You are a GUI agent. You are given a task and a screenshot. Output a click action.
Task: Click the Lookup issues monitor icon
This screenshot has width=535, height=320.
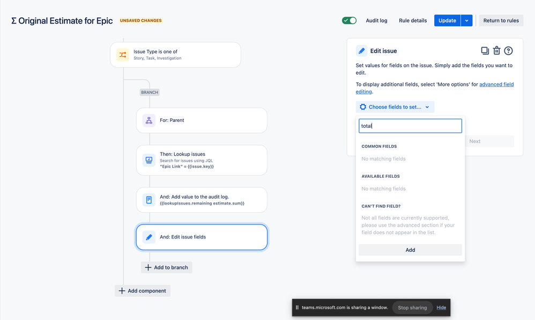149,160
